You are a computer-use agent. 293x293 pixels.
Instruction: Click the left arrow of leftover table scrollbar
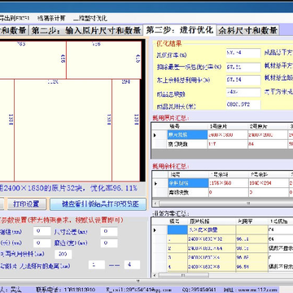coord(155,203)
